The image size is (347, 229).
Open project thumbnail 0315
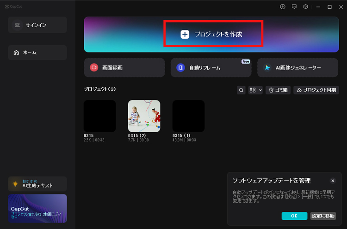point(100,116)
